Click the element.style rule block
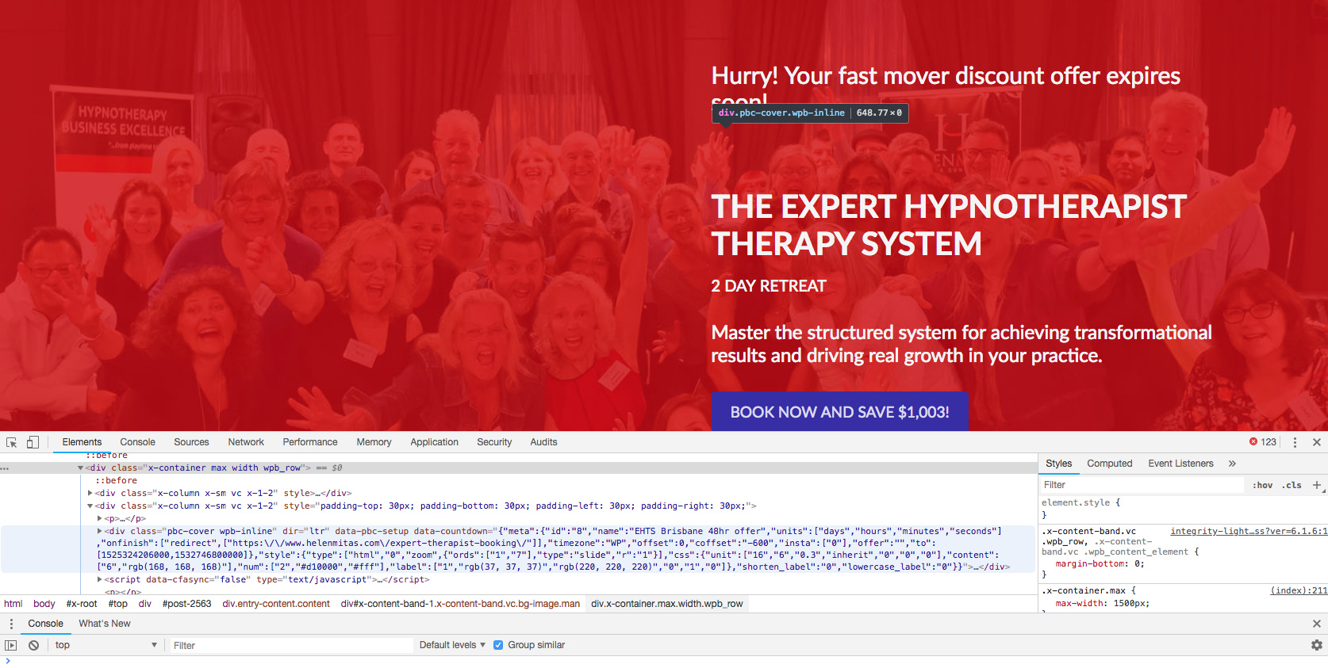Image resolution: width=1328 pixels, height=668 pixels. 1182,509
